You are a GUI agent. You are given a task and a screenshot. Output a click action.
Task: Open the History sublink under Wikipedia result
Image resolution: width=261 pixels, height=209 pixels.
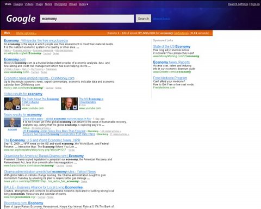coord(7,51)
